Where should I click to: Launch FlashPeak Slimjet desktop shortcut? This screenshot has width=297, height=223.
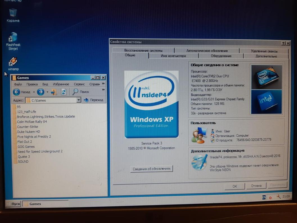tap(13, 41)
